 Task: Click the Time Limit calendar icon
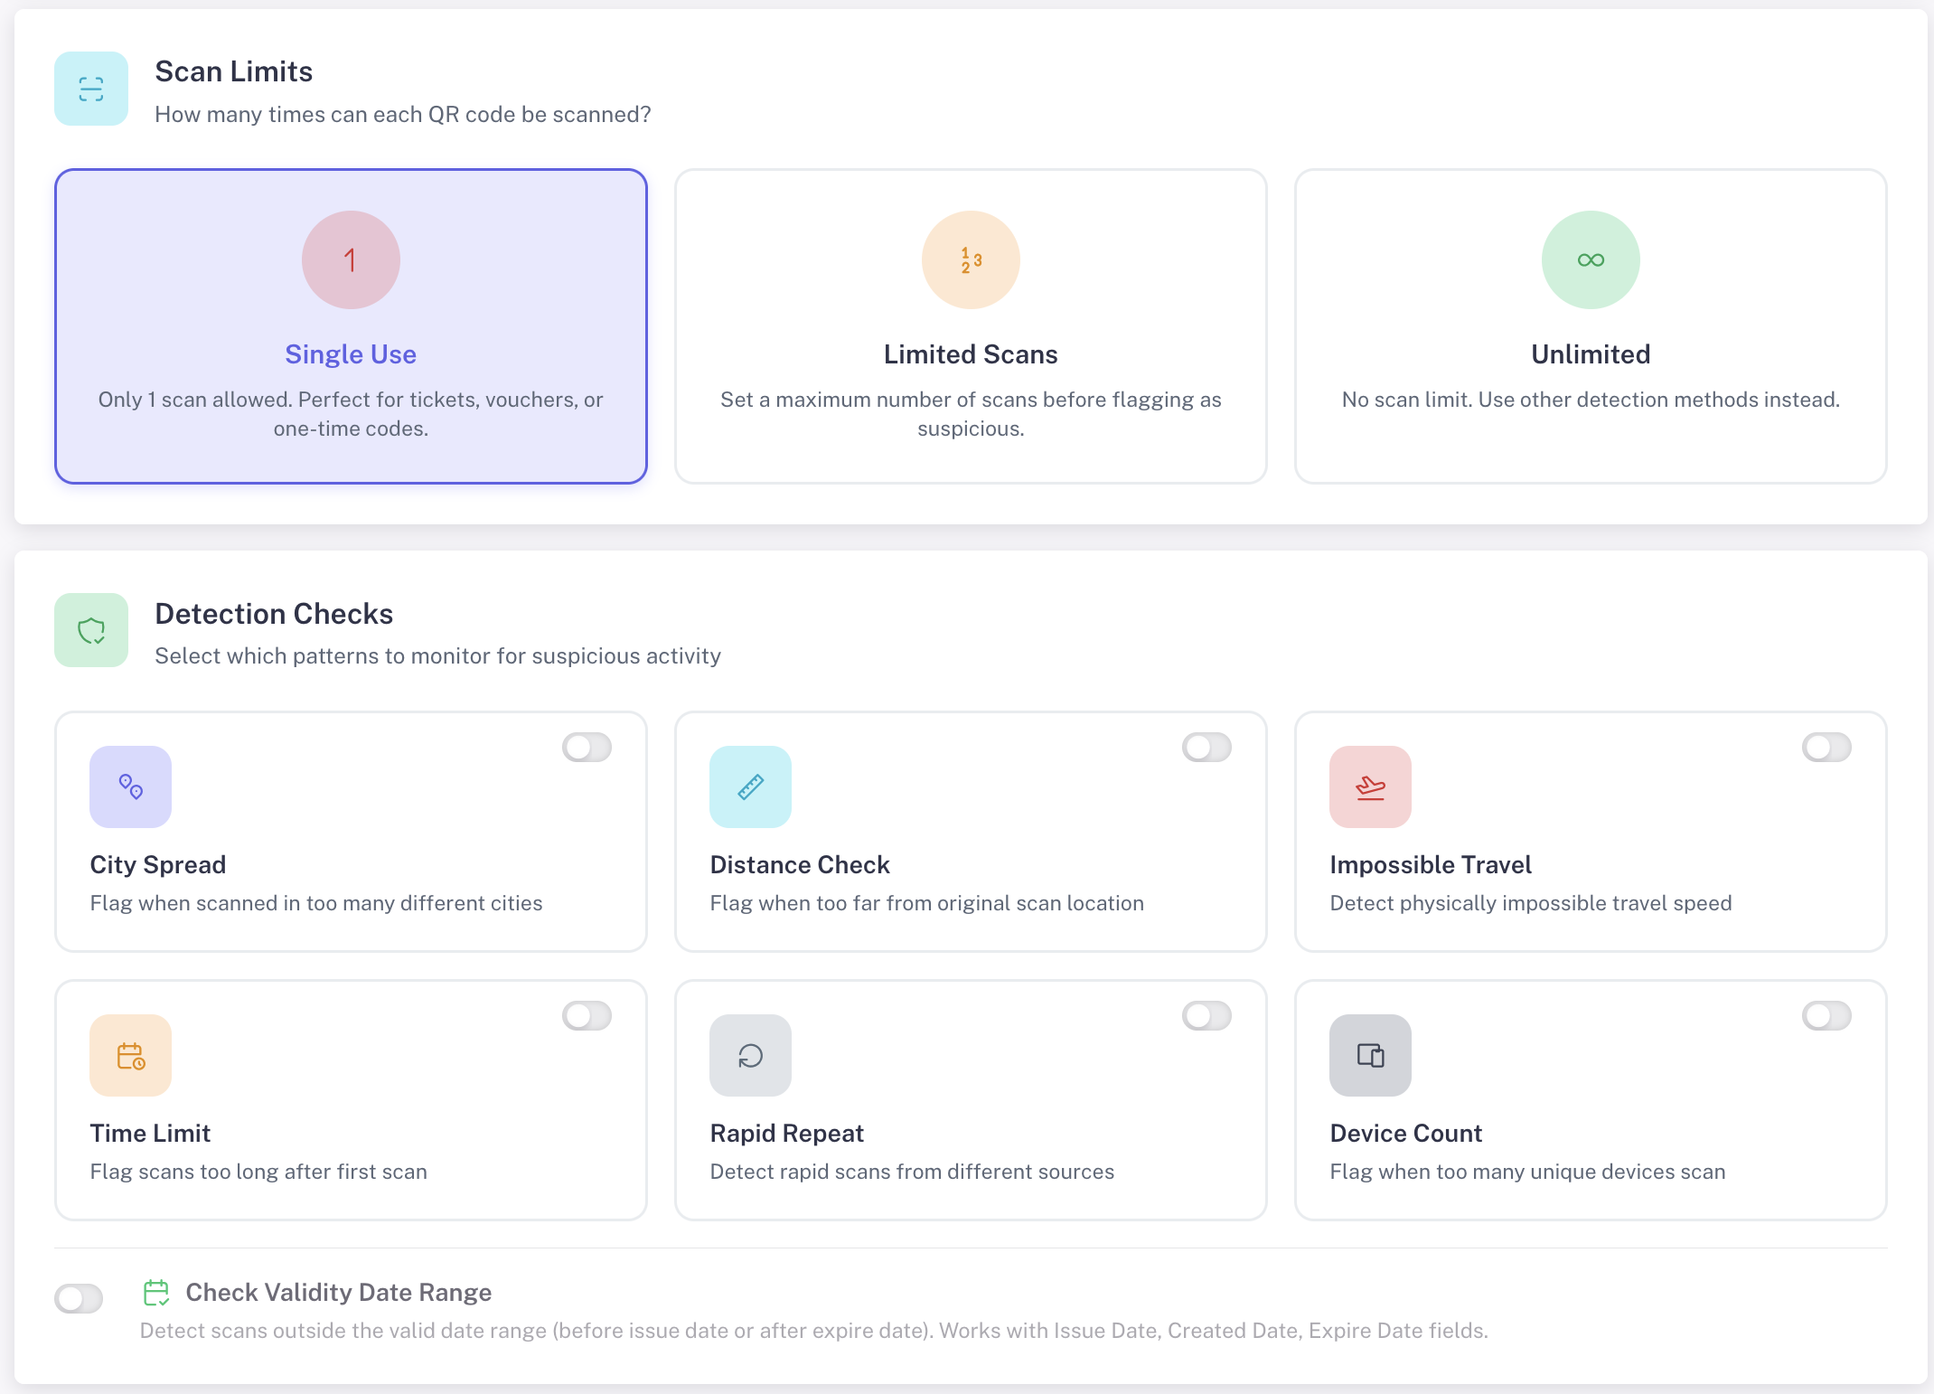tap(131, 1055)
